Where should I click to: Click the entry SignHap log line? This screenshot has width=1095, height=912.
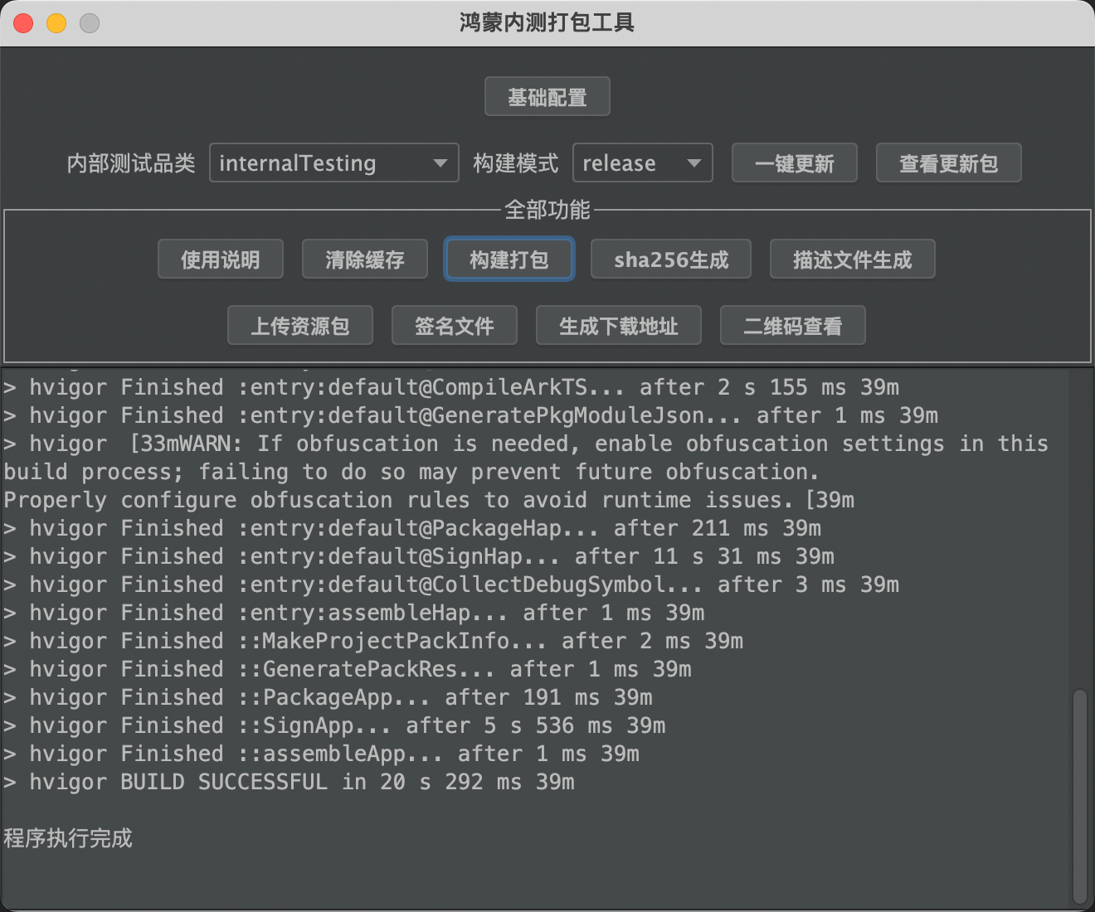[x=419, y=556]
